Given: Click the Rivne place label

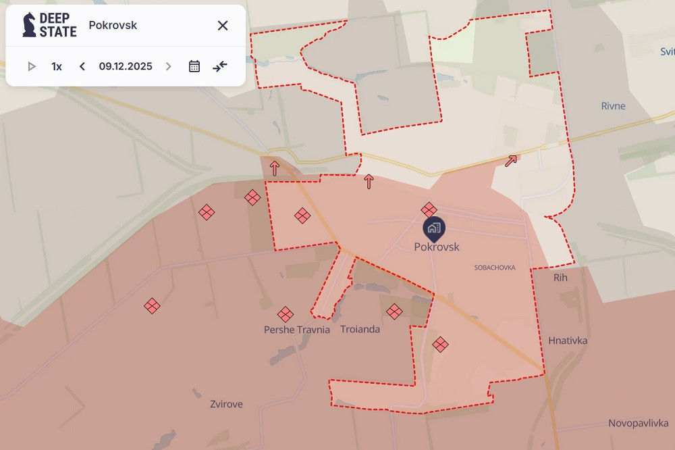Looking at the screenshot, I should click(613, 106).
